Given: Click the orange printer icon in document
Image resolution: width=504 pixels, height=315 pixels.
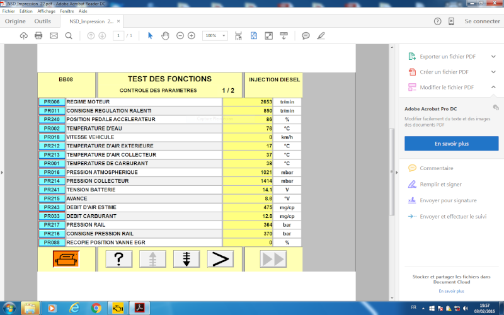Looking at the screenshot, I should (x=66, y=259).
